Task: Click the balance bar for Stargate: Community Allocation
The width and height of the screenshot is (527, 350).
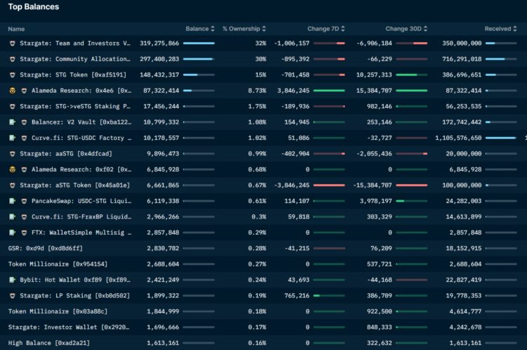Action: pos(199,59)
